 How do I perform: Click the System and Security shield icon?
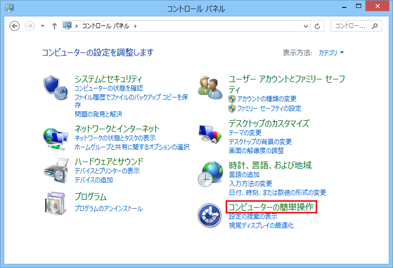(x=56, y=88)
